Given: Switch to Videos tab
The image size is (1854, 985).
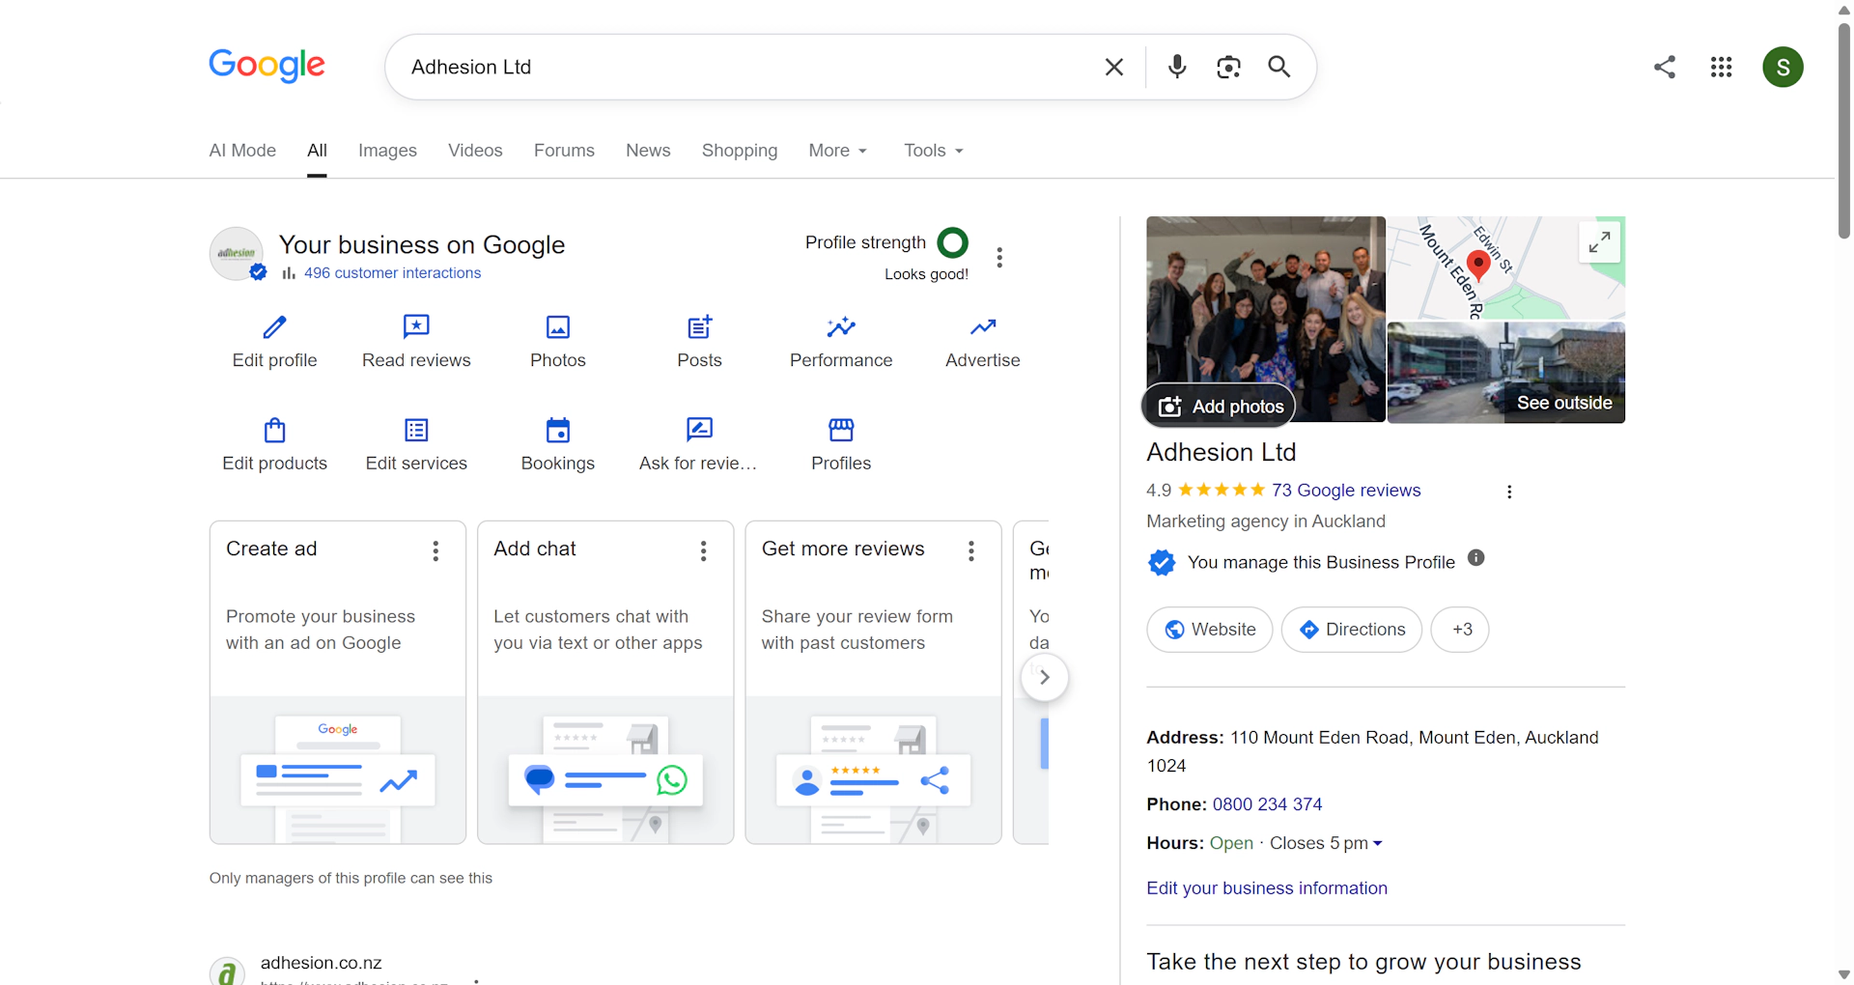Looking at the screenshot, I should click(x=475, y=151).
